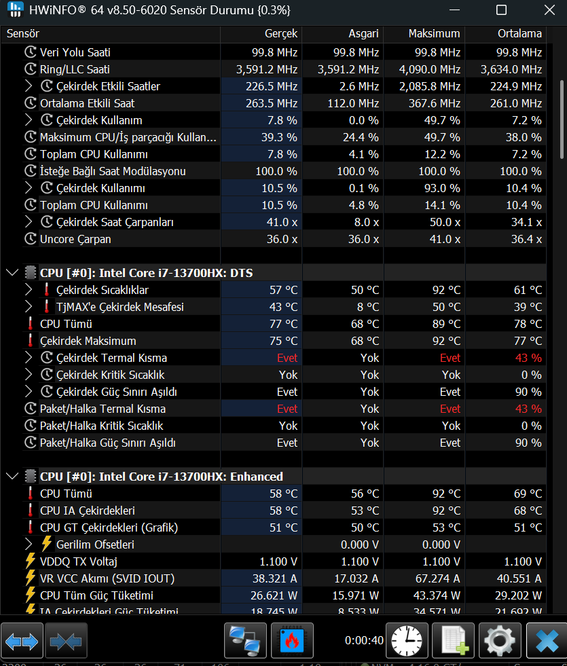Click the Maksimum column header
This screenshot has height=666, width=567.
pos(424,34)
